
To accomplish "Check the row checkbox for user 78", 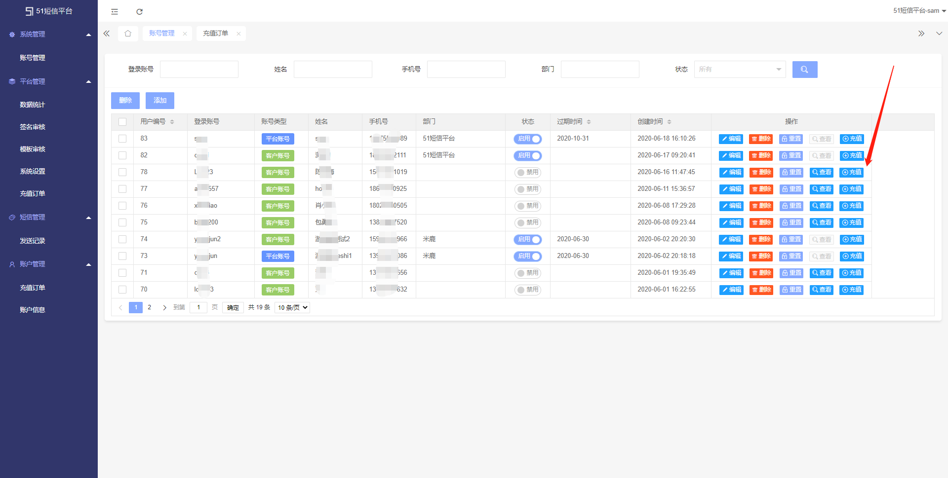I will (122, 172).
